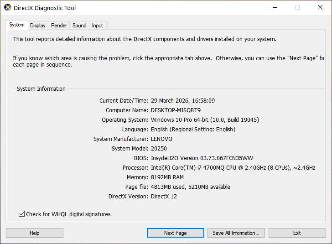Close the DirectX Diagnostic Tool window
Screen dimensions: 332x244
321,8
